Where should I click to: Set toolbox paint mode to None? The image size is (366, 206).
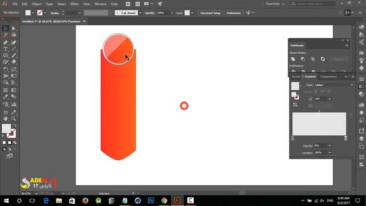click(x=15, y=142)
